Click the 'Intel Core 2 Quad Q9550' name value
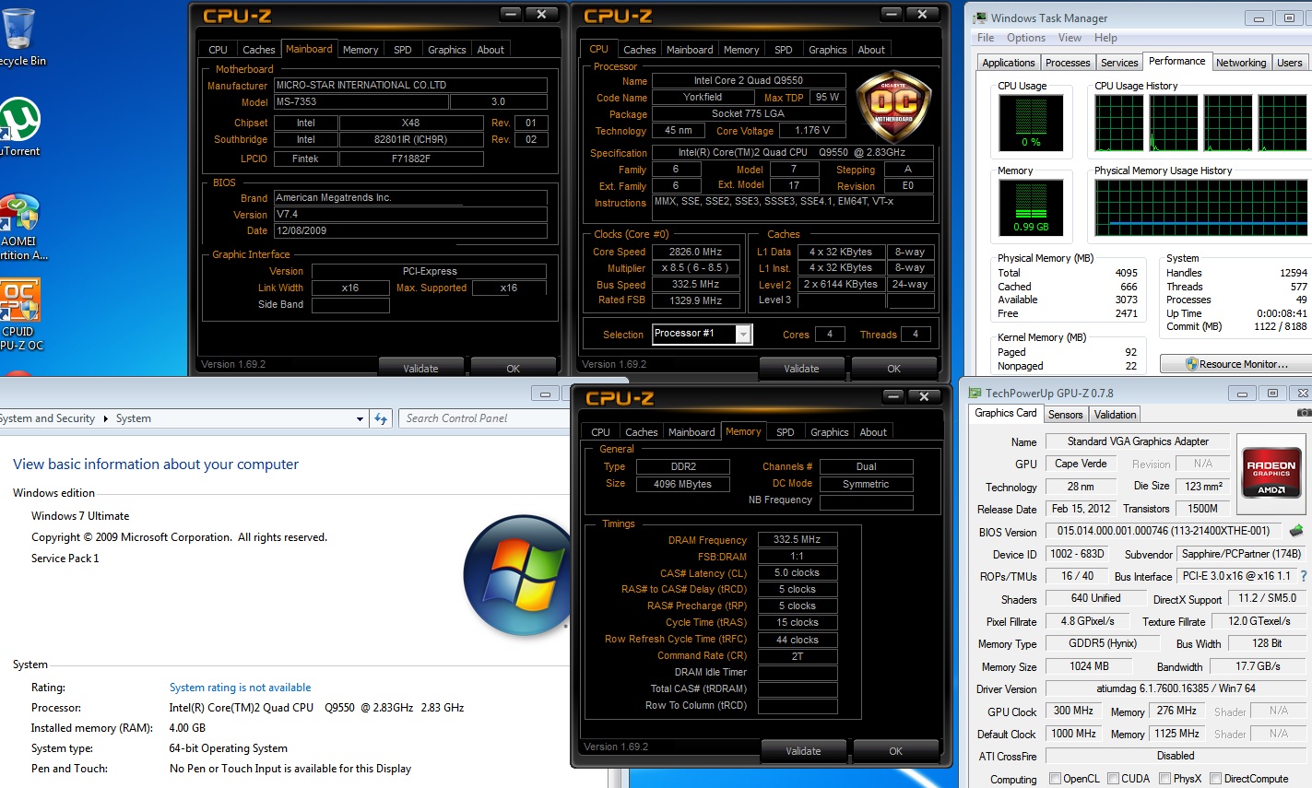The image size is (1312, 788). click(x=749, y=81)
